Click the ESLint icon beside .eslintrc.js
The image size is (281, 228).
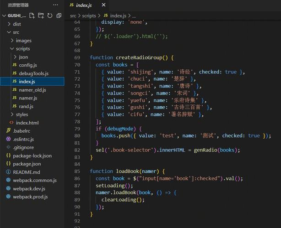pos(8,139)
